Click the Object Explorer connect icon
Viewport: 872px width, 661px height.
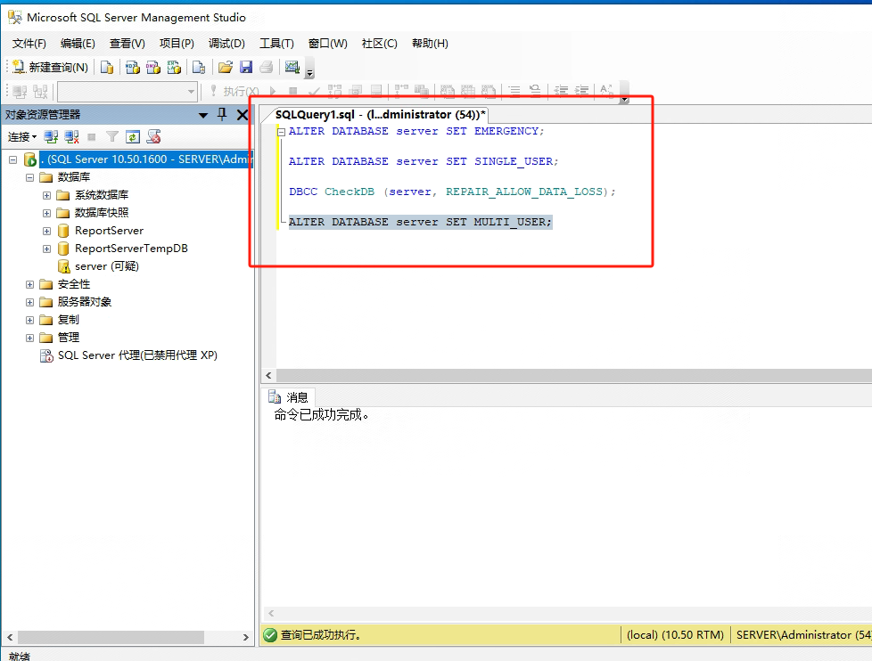coord(51,136)
